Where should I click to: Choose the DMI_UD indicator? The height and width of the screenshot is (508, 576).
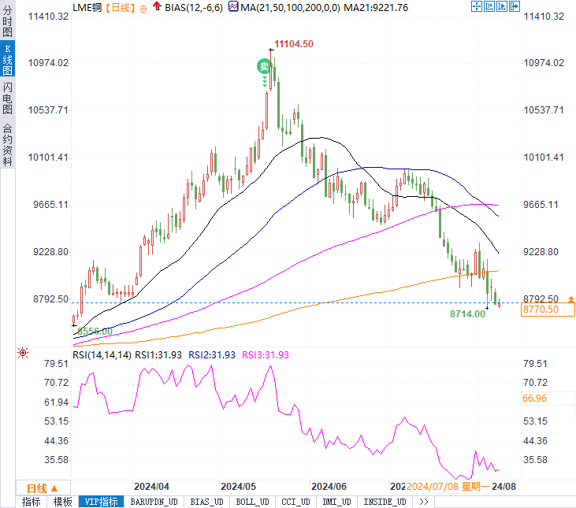click(337, 502)
